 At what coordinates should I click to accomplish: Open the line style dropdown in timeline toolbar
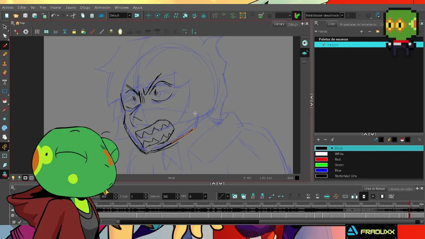pyautogui.click(x=227, y=197)
